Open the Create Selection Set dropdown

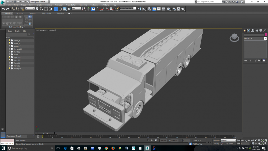point(135,8)
